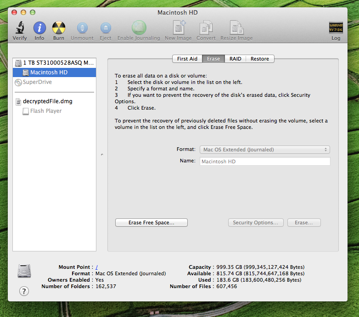359x317 pixels.
Task: Click the Erase... button
Action: point(304,222)
